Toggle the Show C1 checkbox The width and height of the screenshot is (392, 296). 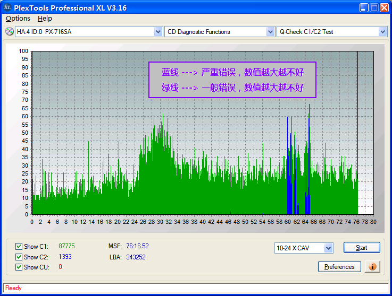(19, 246)
